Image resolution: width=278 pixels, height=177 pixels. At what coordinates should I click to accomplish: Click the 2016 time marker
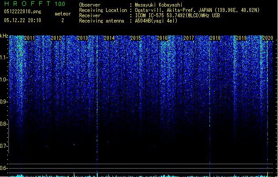(x=162, y=38)
